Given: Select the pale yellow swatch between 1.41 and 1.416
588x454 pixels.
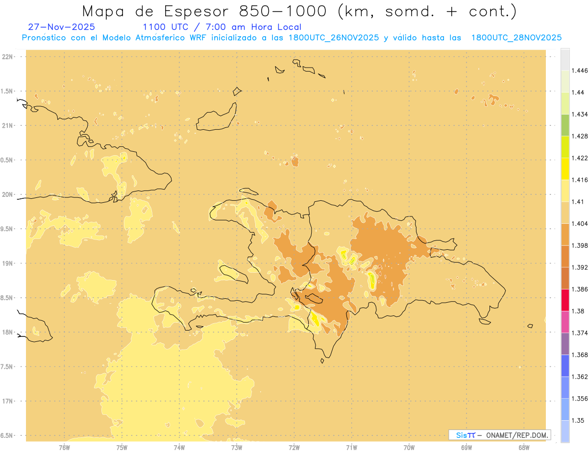Looking at the screenshot, I should coord(565,191).
